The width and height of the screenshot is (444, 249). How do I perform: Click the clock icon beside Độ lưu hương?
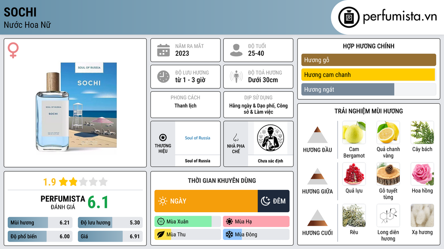click(x=163, y=77)
